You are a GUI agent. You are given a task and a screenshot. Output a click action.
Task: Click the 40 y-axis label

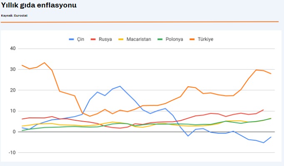click(13, 49)
